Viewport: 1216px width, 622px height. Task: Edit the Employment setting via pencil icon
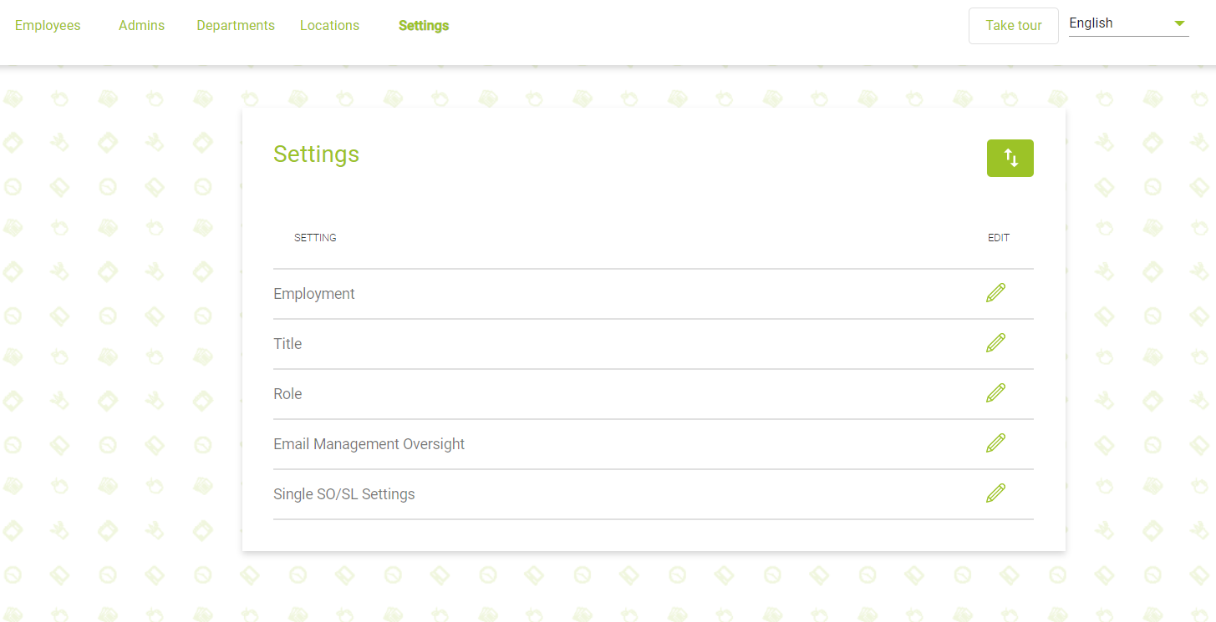point(995,293)
